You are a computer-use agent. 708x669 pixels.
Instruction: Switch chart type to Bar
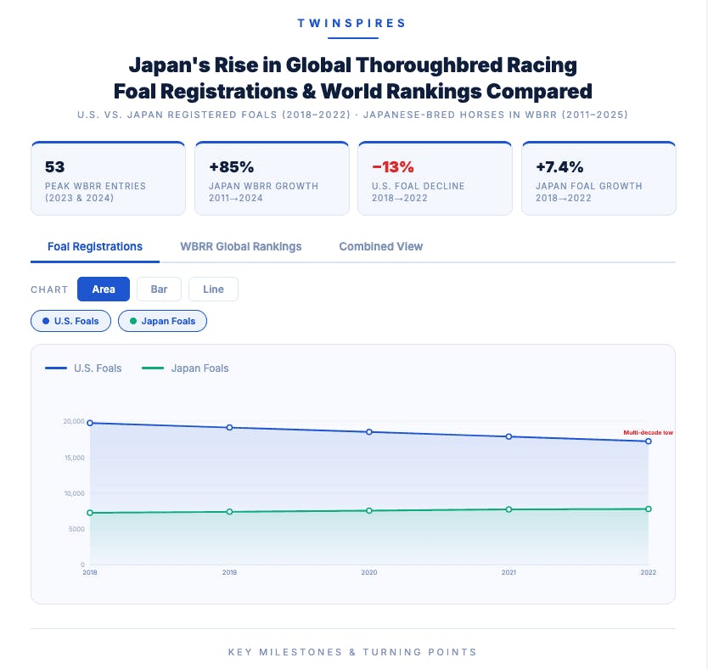pyautogui.click(x=159, y=290)
